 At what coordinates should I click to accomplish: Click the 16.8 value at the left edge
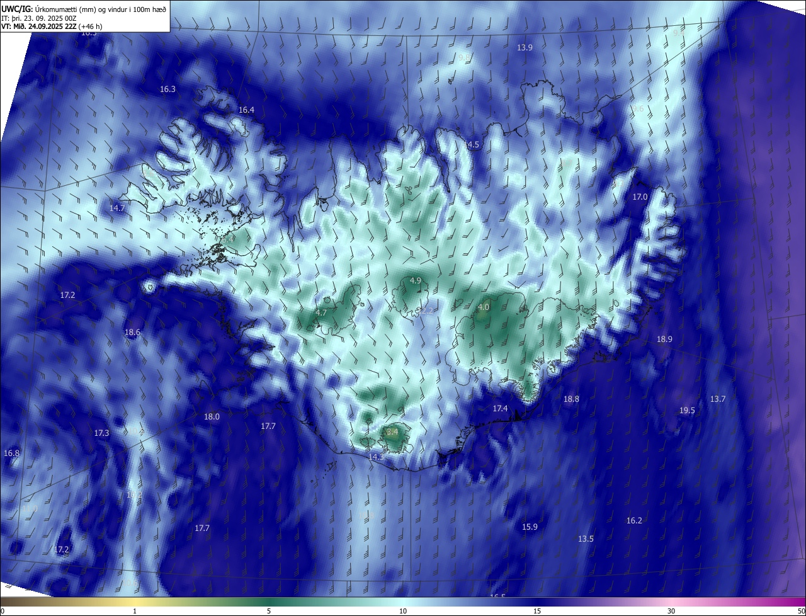pos(11,453)
